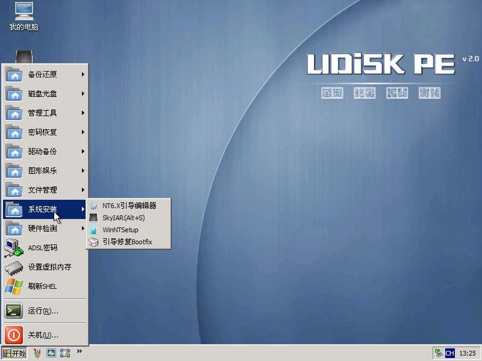Viewport: 482px width, 361px height.
Task: Expand the 文件管理 submenu arrow
Action: tap(83, 190)
